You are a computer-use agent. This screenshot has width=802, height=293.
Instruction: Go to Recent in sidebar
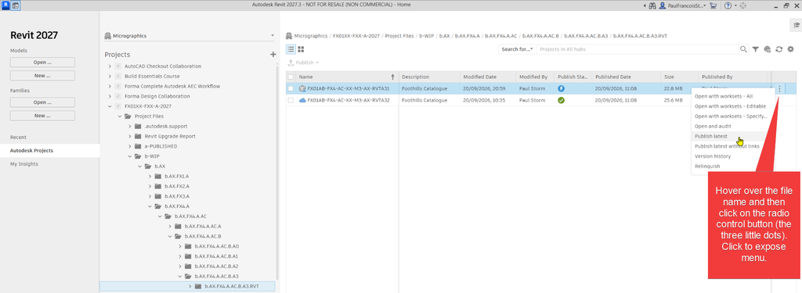19,138
